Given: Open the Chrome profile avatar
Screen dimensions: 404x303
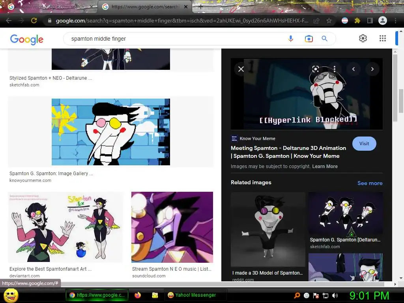Looking at the screenshot, I should [x=383, y=21].
